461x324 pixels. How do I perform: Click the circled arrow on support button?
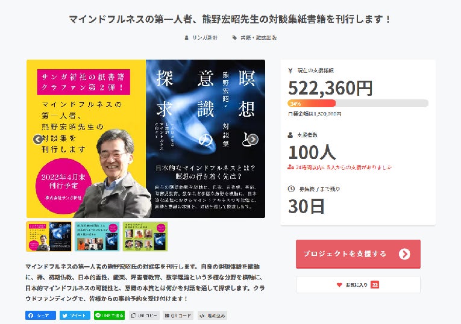(x=404, y=254)
